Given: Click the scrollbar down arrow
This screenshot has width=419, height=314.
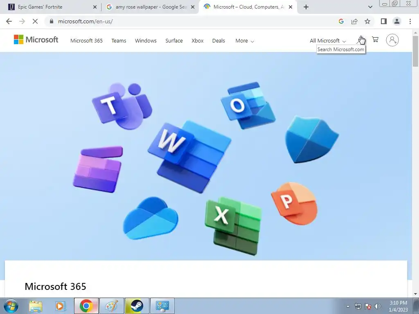Looking at the screenshot, I should [x=415, y=294].
